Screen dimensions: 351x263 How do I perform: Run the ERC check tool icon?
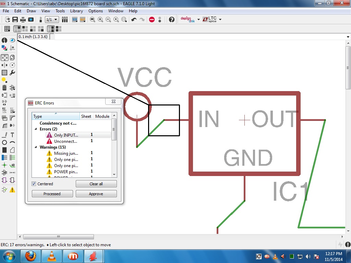click(x=4, y=190)
